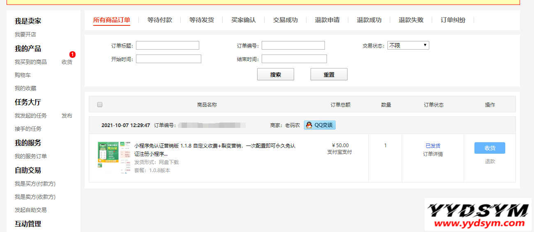Image resolution: width=534 pixels, height=232 pixels.
Task: Open 我的收藏 in the sidebar
Action: [25, 88]
